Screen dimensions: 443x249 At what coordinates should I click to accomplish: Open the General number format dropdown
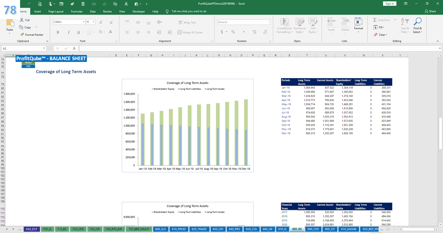269,22
